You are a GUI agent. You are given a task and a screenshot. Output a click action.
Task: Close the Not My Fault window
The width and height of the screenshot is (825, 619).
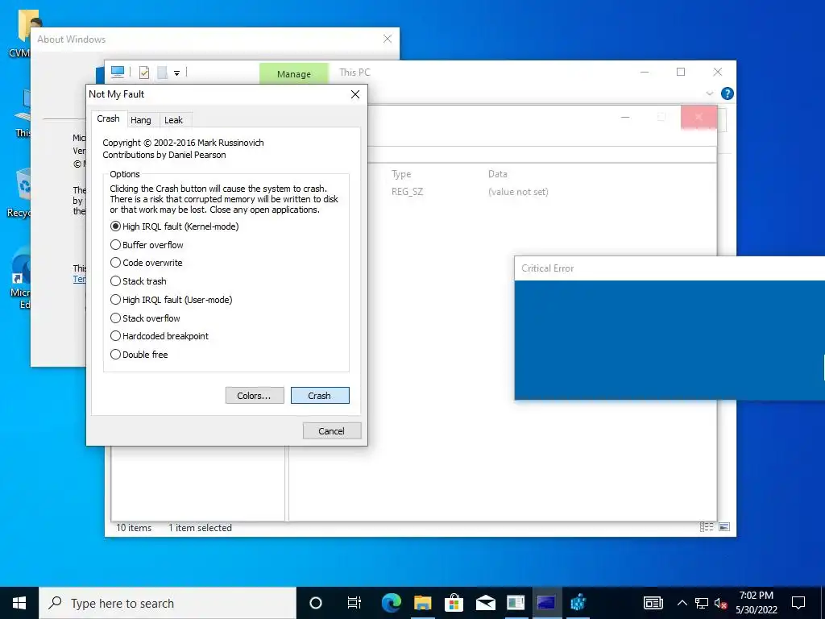(355, 94)
